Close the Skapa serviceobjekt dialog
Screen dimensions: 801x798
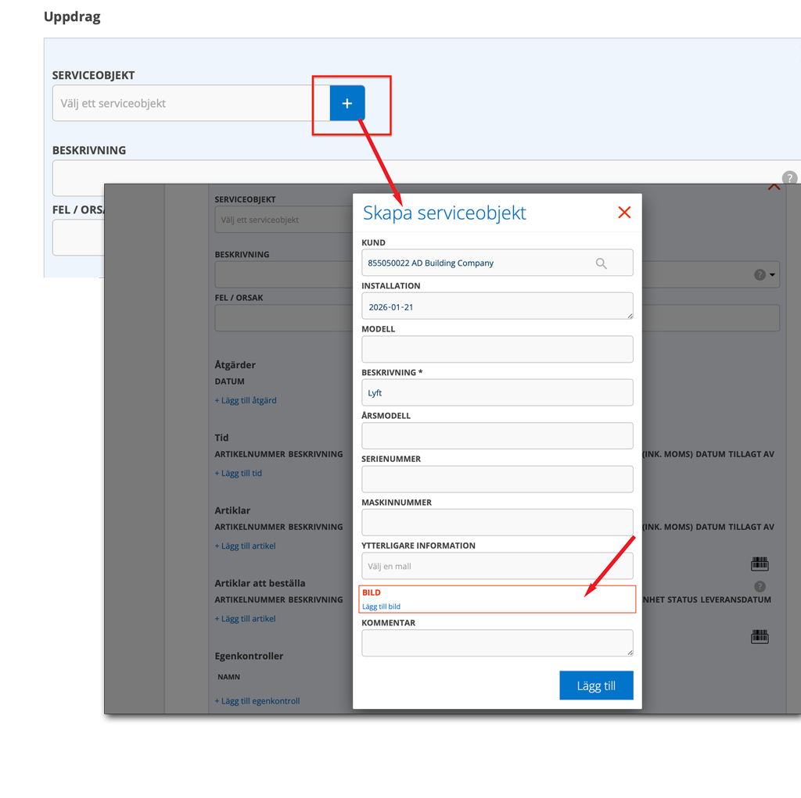(x=624, y=213)
